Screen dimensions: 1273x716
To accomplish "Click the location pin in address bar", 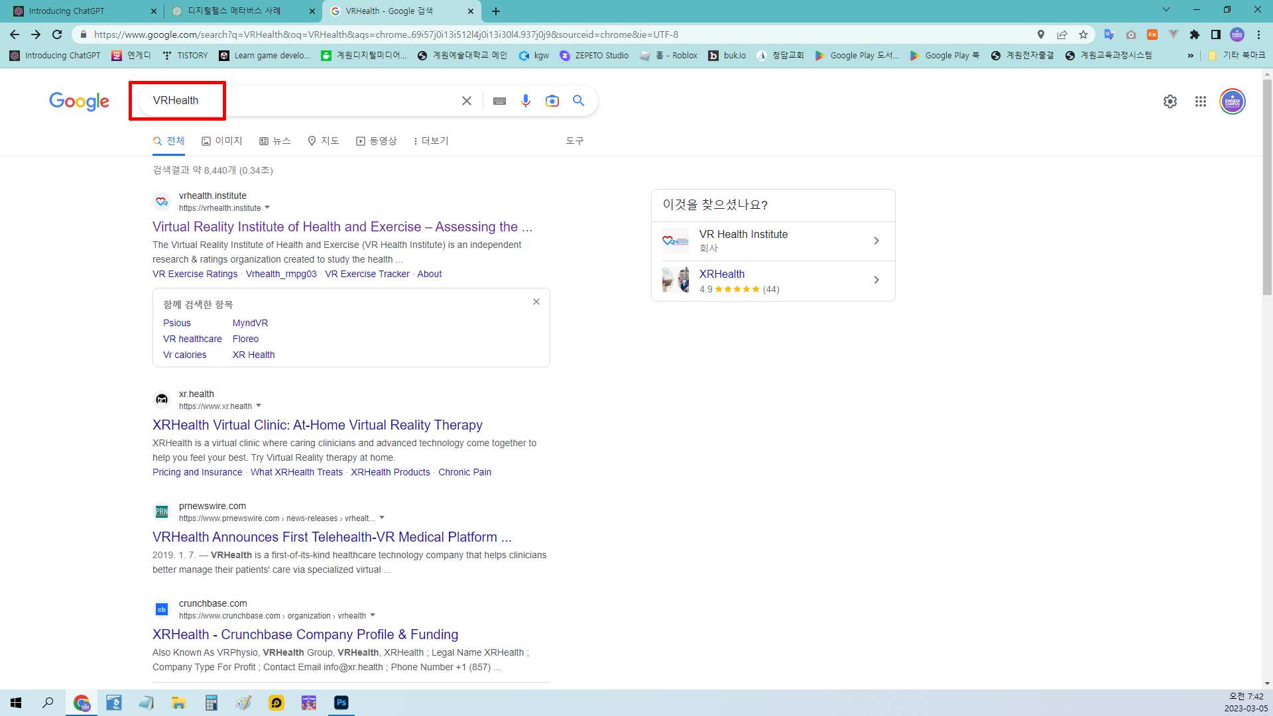I will tap(1041, 34).
